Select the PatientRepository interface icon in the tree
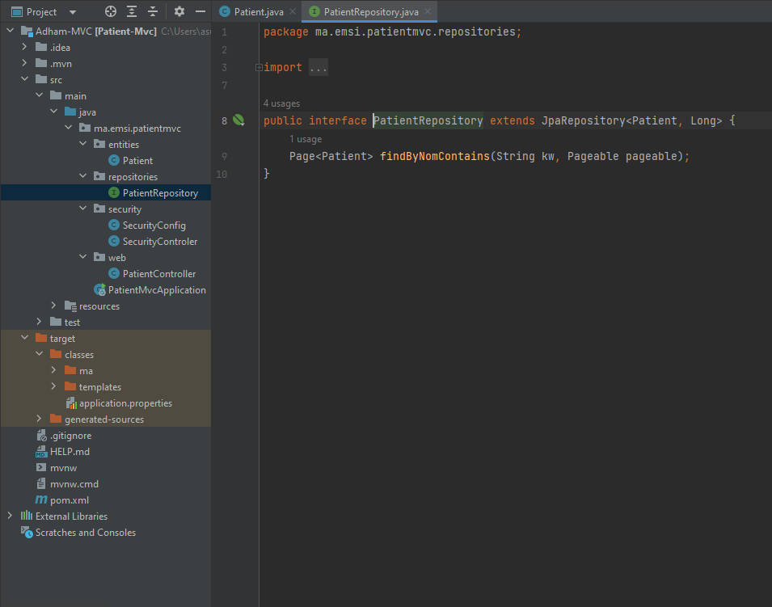Viewport: 772px width, 607px height. (114, 192)
